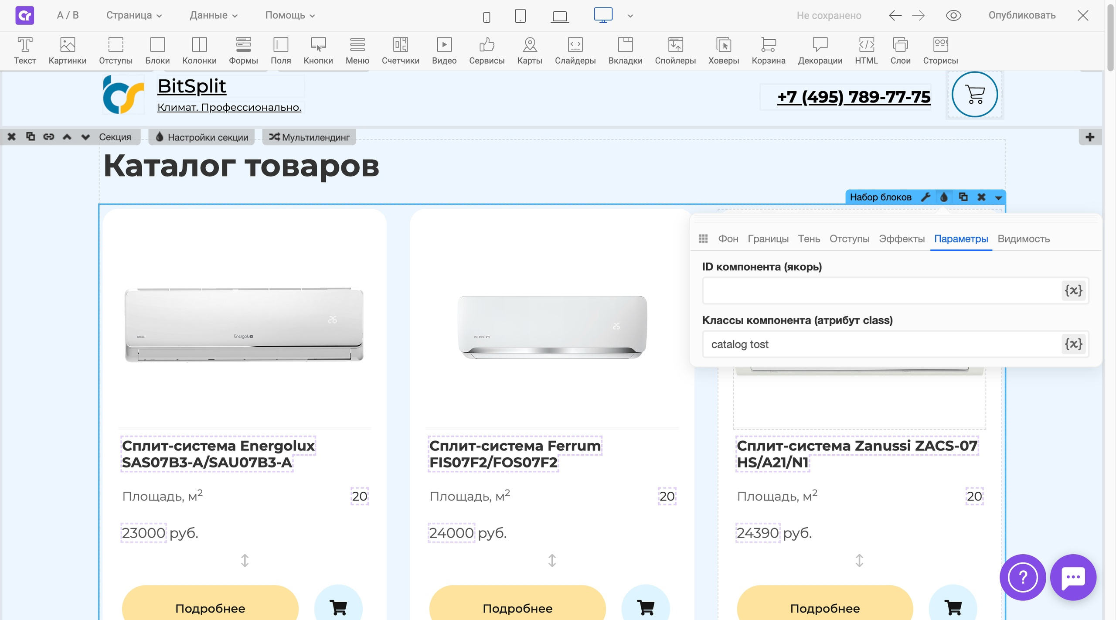Switch to desktop monitor viewport
Viewport: 1116px width, 620px height.
[603, 15]
